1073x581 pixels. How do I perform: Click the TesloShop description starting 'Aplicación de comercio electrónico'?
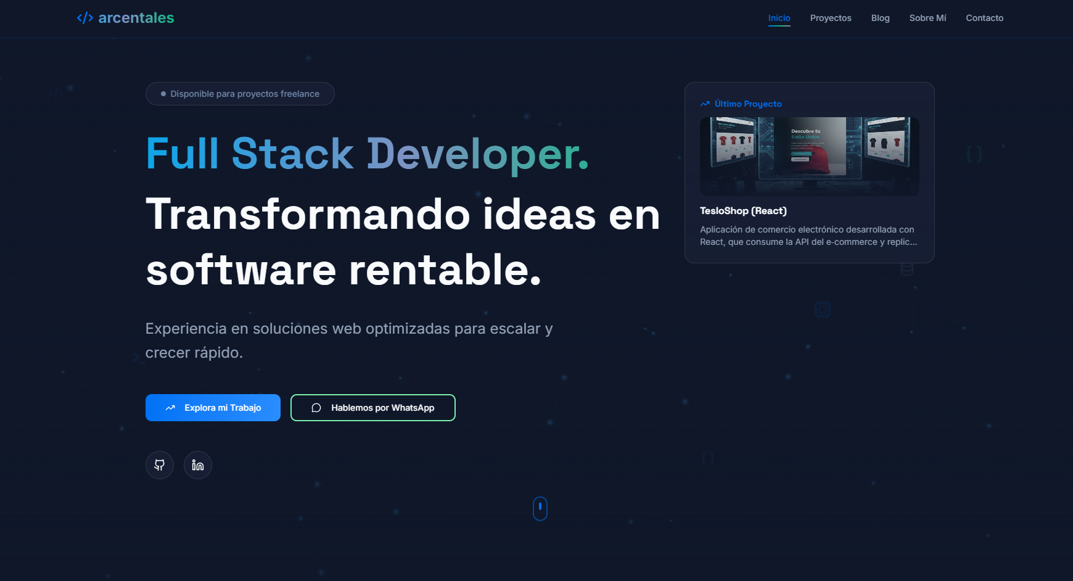(x=808, y=236)
